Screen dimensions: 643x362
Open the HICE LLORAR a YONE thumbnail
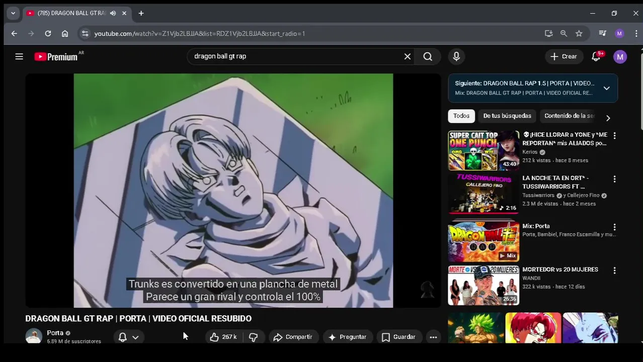pyautogui.click(x=484, y=151)
